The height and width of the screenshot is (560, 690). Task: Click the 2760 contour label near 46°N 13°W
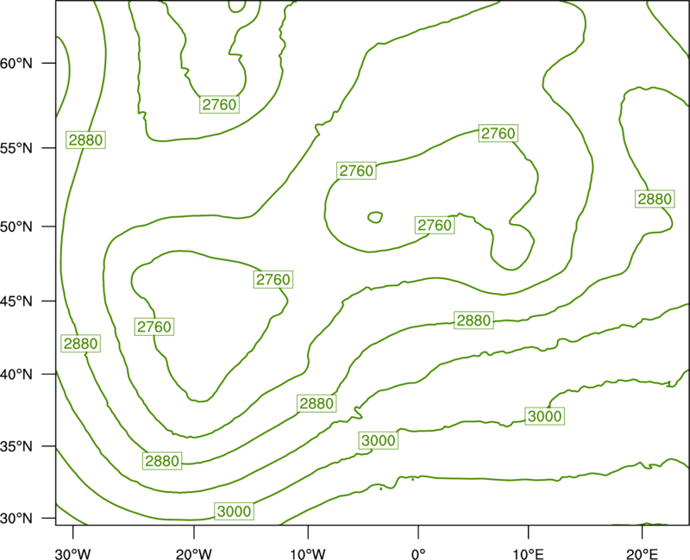click(x=273, y=279)
